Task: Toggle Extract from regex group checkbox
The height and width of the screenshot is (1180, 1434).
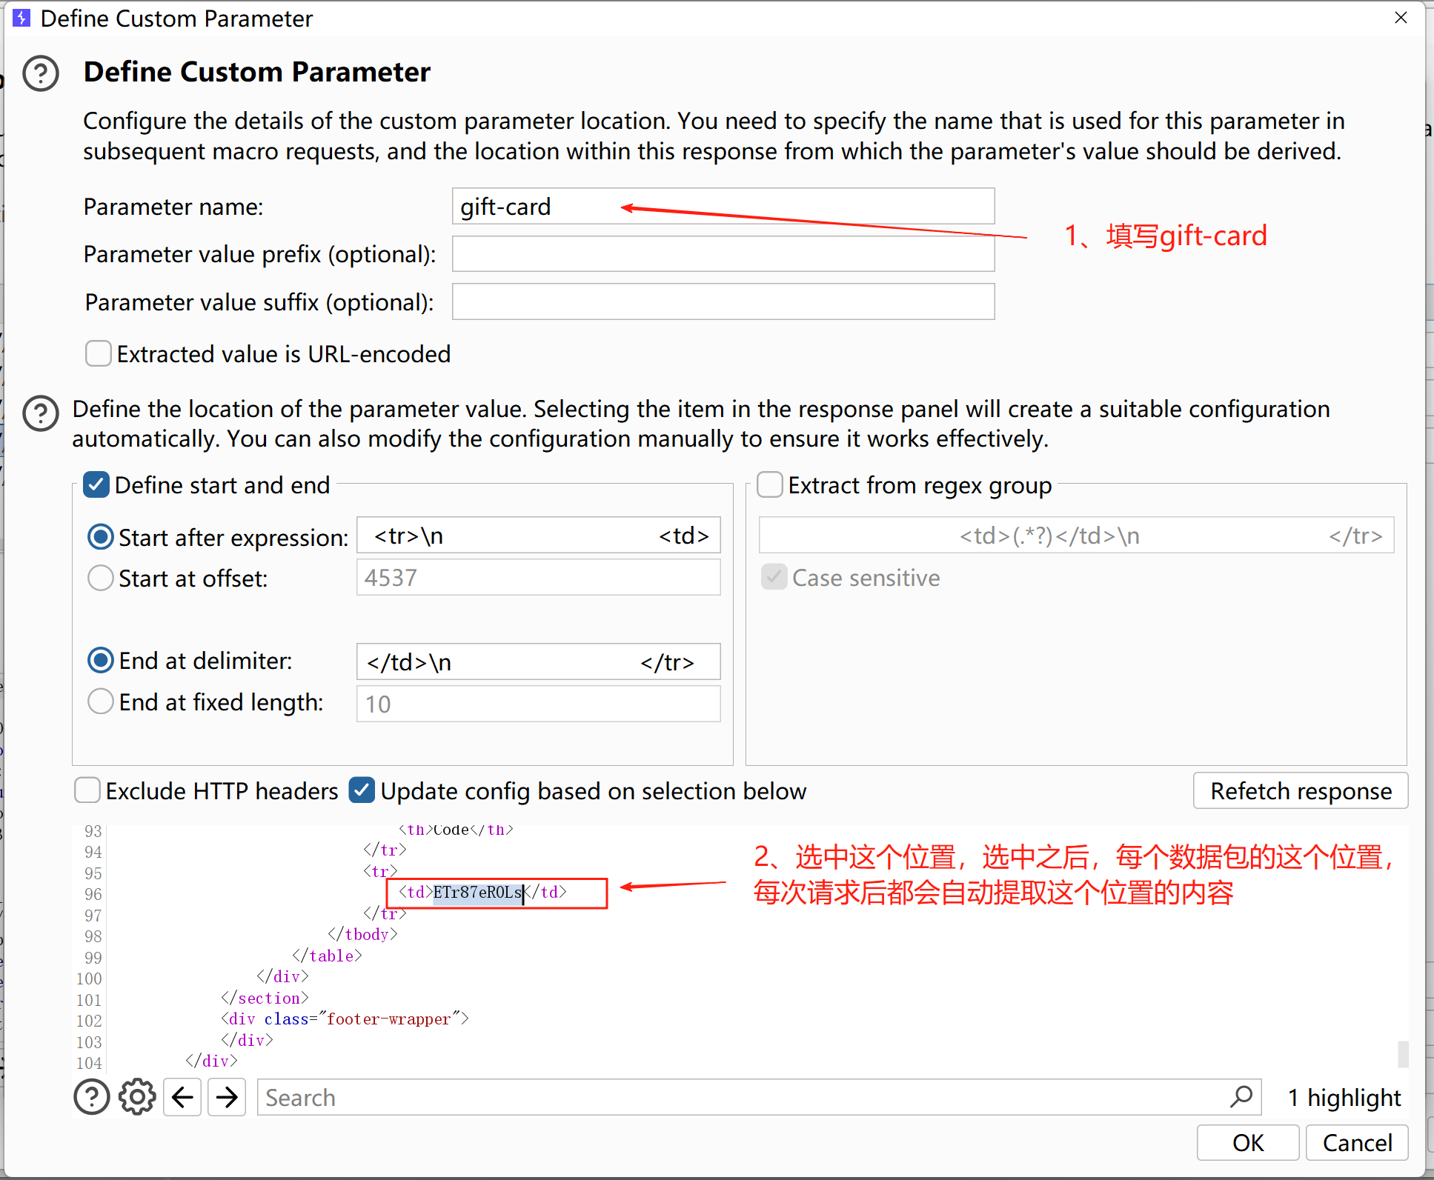Action: (770, 485)
